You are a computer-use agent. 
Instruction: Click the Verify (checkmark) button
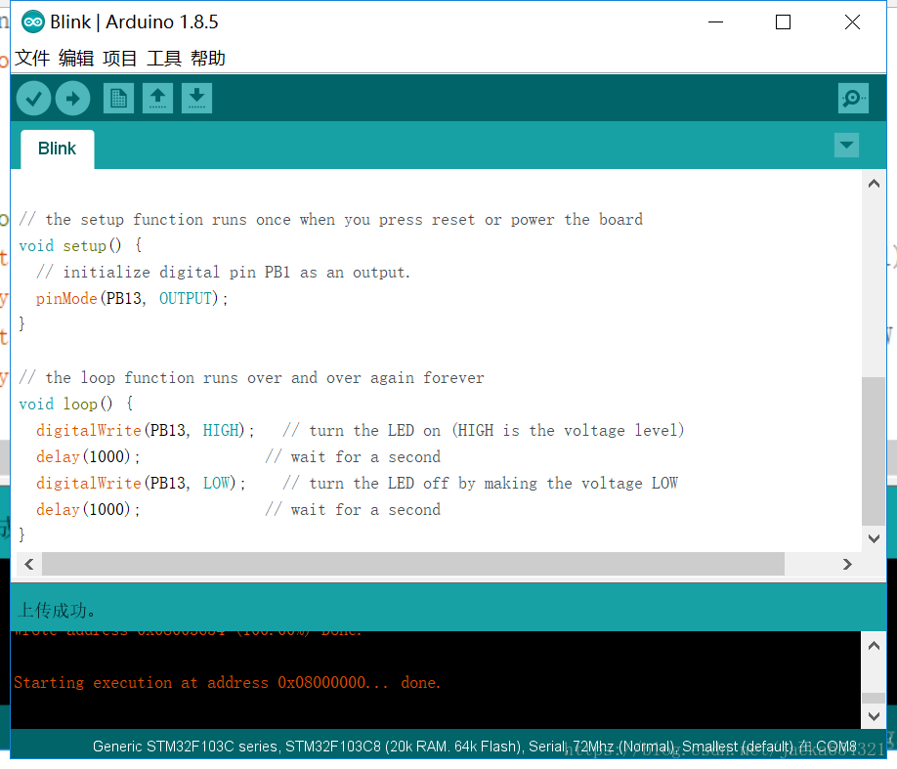point(34,99)
